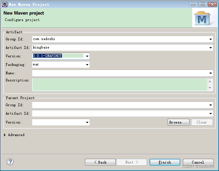Open the Parent Project Artifact Id dropdown arrow
The image size is (219, 171).
coord(210,113)
